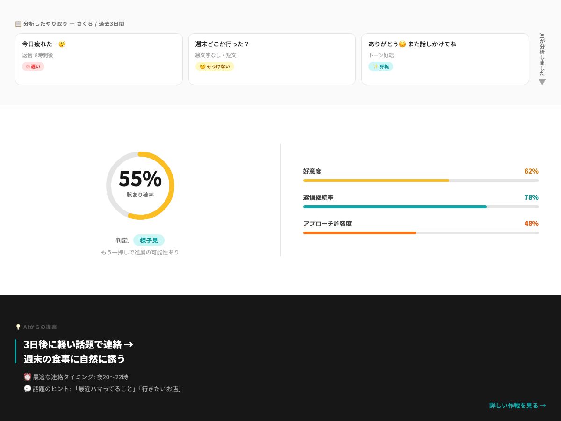
Task: Click the lightbulb icon next to AIからの提案
Action: click(x=18, y=327)
